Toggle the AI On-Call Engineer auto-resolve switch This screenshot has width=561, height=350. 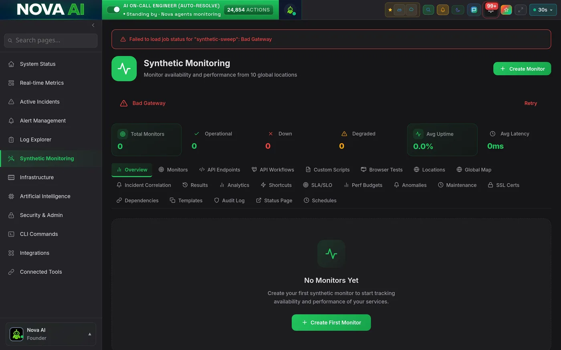[114, 10]
